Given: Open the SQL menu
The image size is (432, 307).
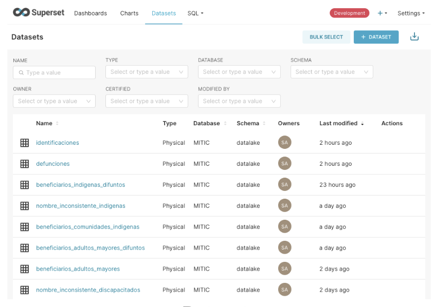Looking at the screenshot, I should click(195, 13).
